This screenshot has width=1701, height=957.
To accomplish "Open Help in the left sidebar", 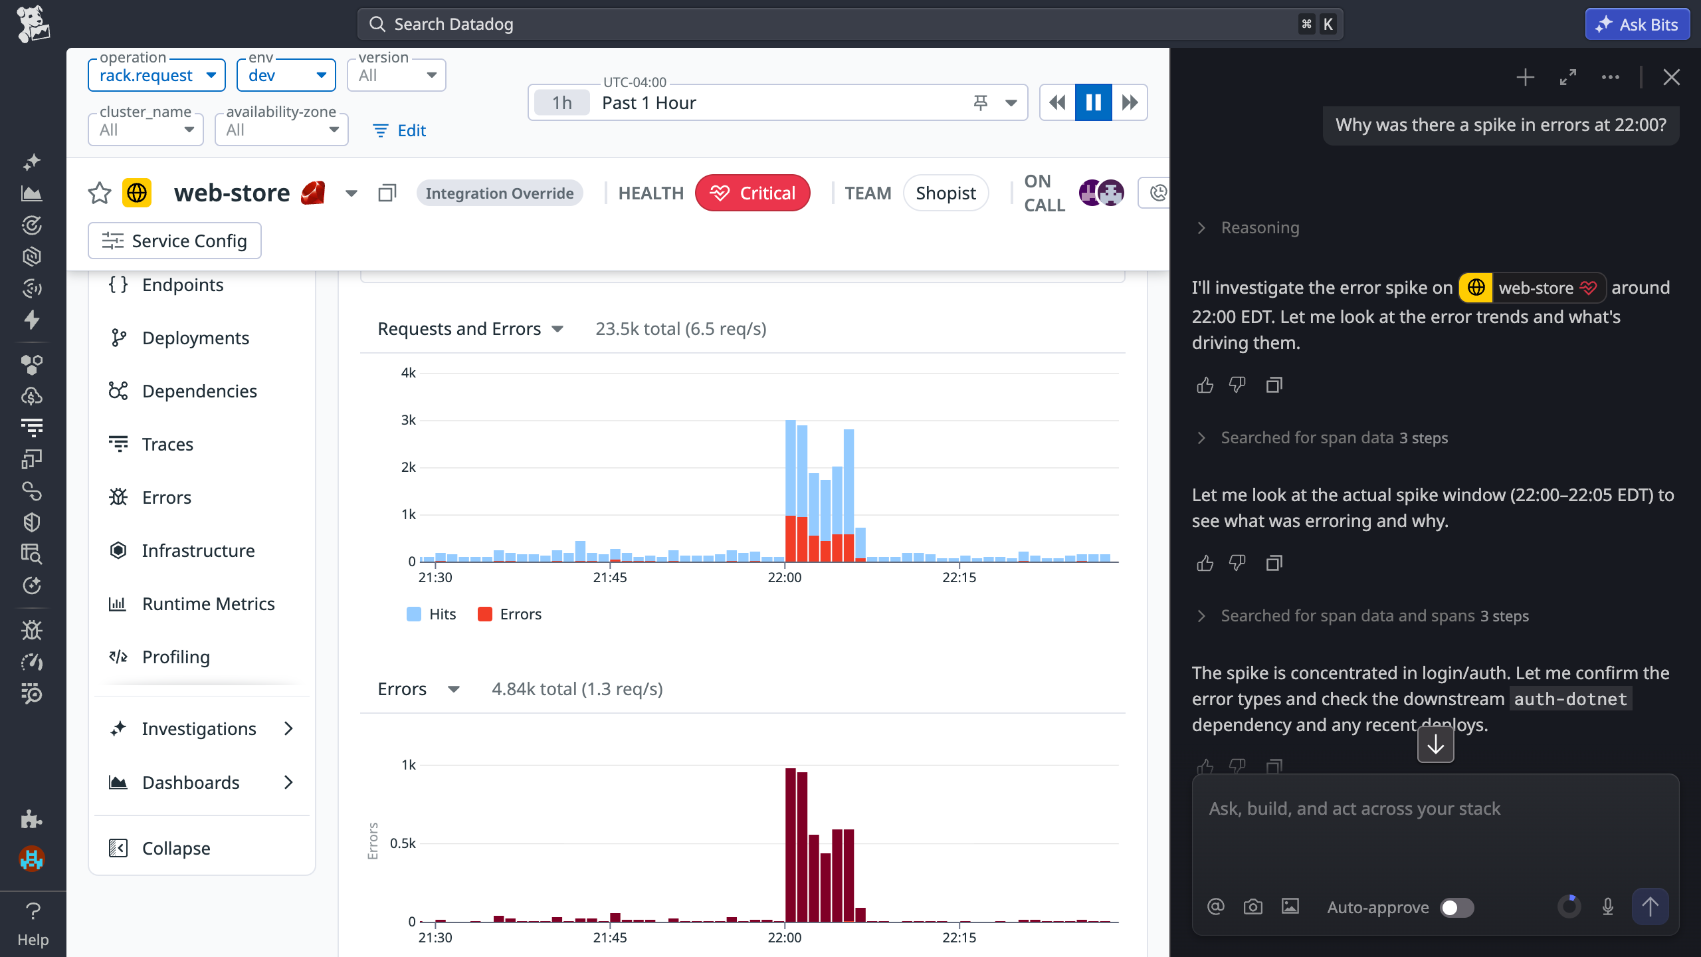I will click(x=33, y=924).
